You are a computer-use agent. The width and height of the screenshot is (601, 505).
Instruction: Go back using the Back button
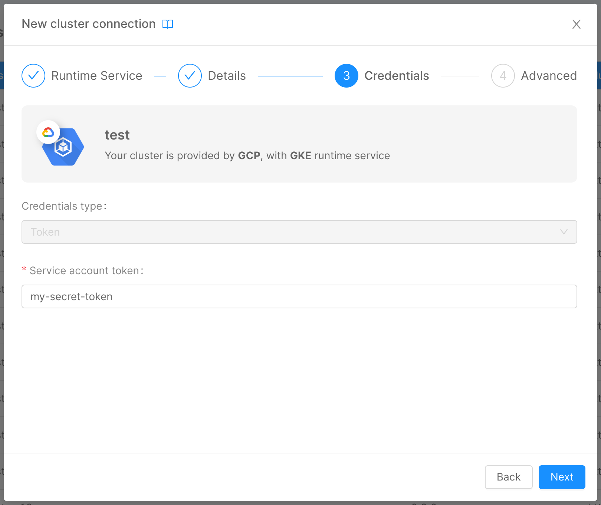(x=509, y=477)
